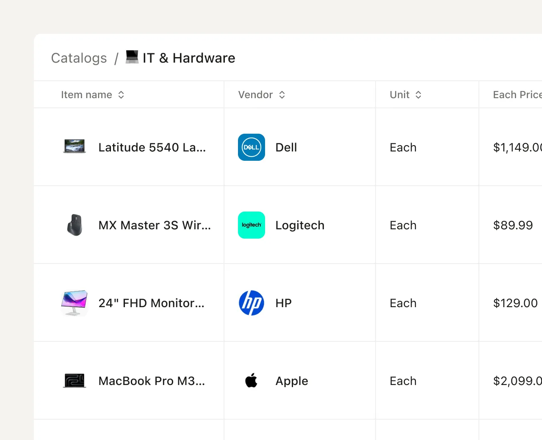Open the MX Master 3S mouse thumbnail

(75, 225)
